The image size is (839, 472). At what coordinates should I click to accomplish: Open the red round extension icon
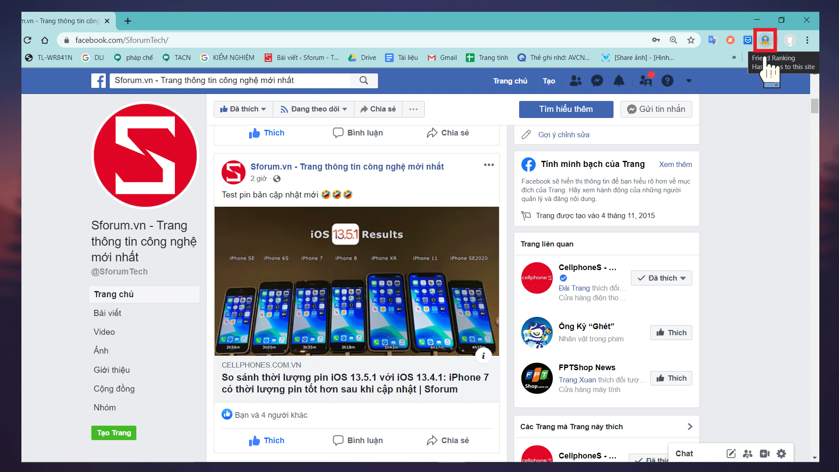click(x=730, y=40)
